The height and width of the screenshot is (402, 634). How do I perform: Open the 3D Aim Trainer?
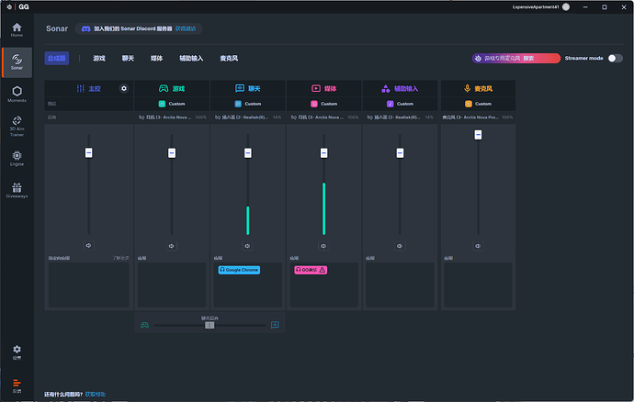[17, 126]
